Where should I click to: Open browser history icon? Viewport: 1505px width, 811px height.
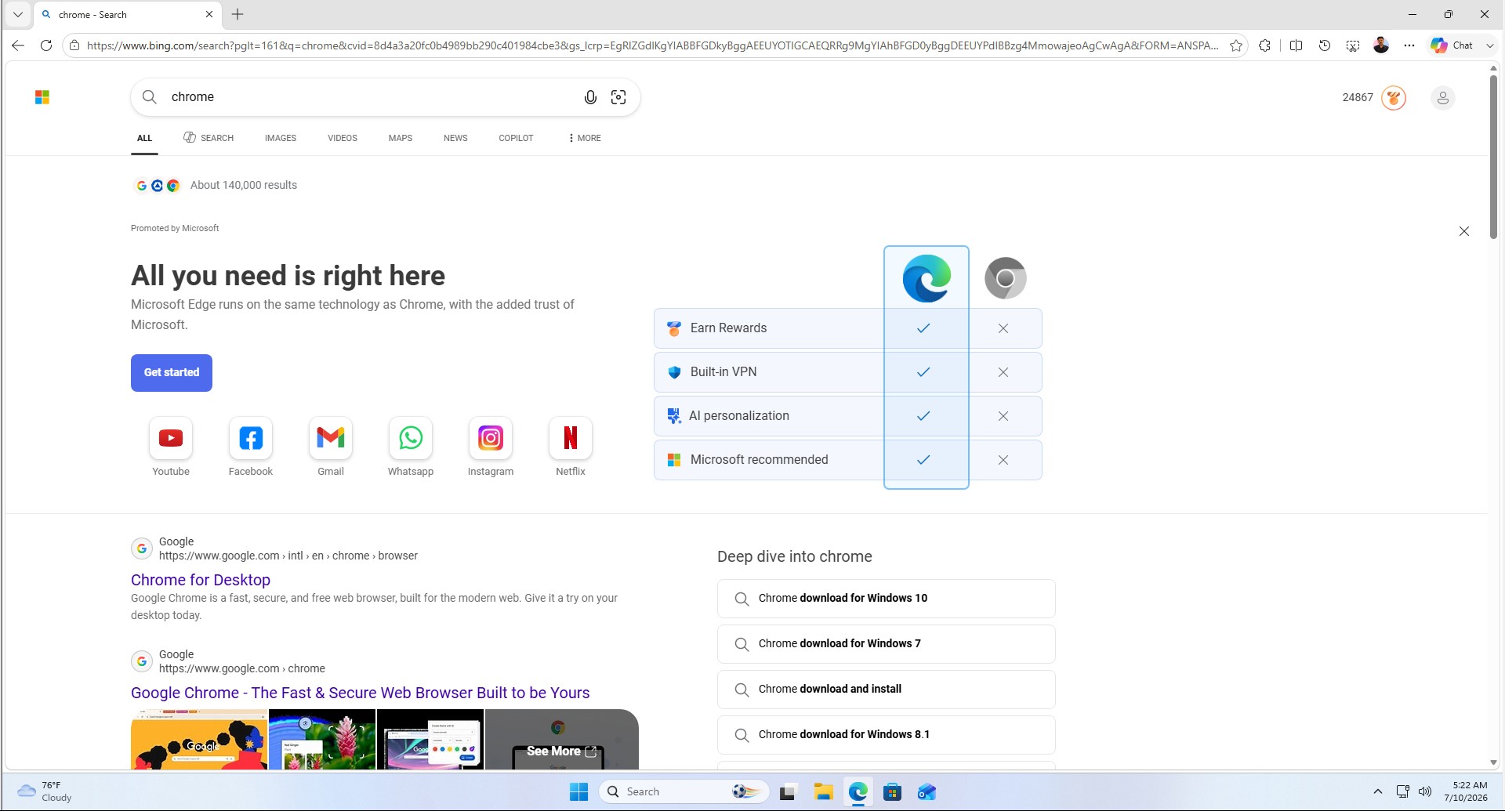(1325, 45)
